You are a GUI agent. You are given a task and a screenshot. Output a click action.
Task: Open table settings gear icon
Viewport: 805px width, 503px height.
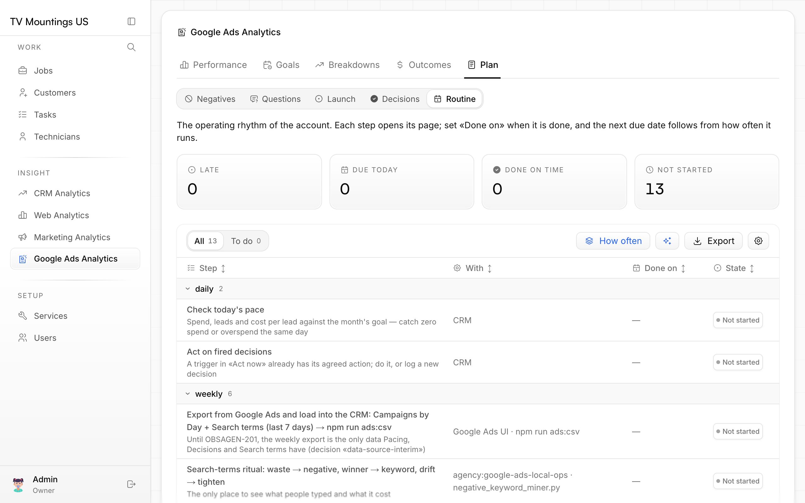(758, 241)
